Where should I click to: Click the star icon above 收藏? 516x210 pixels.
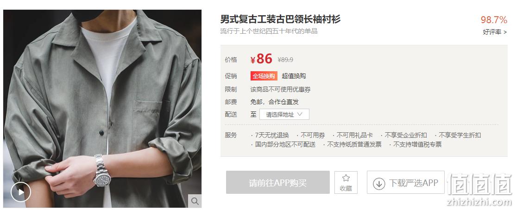click(x=346, y=179)
